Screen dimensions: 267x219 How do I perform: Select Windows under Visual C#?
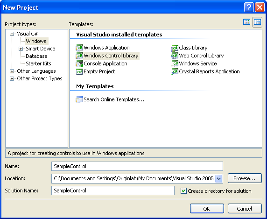(x=36, y=41)
